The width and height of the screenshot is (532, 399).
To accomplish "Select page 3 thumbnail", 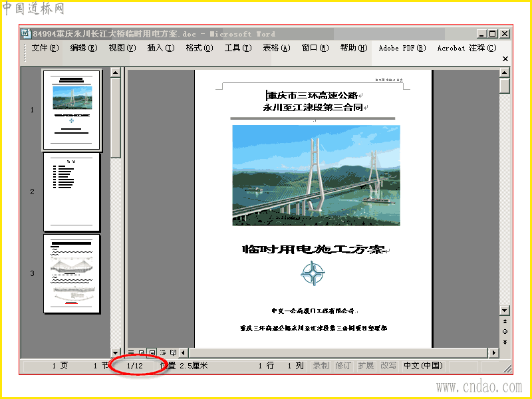I will pyautogui.click(x=72, y=274).
